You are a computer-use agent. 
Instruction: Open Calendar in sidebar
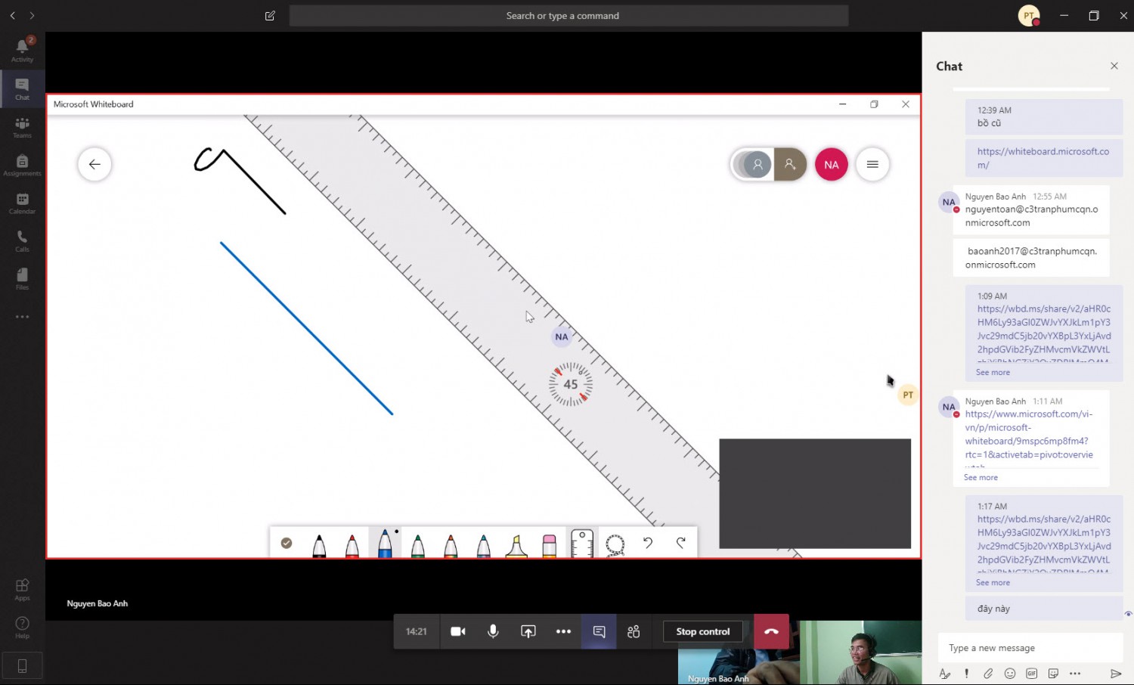click(23, 203)
